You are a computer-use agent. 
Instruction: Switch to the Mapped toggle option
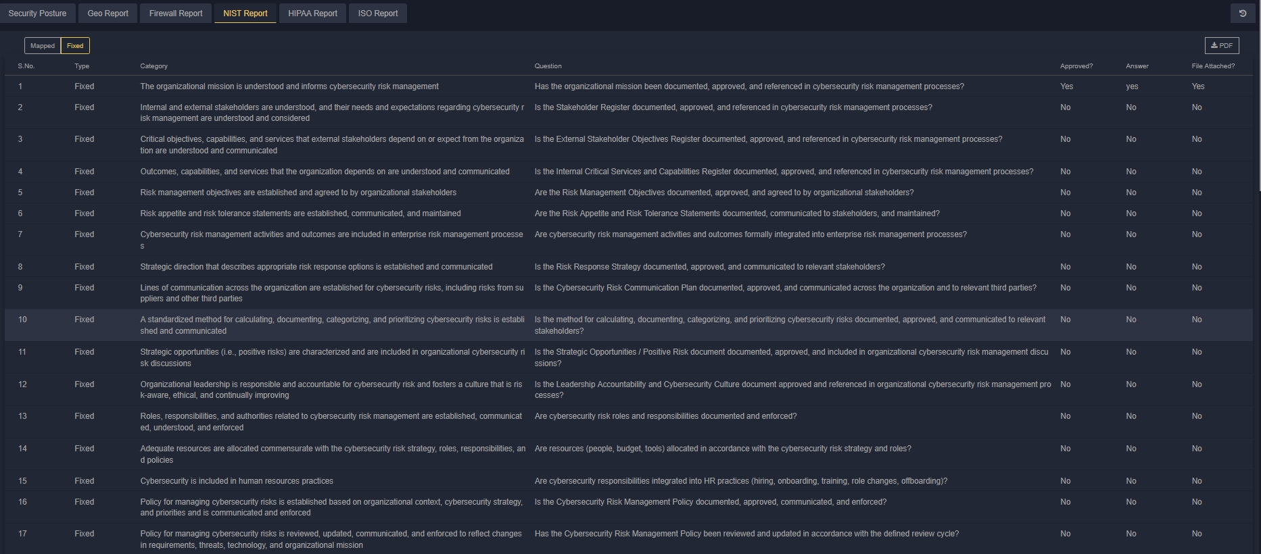coord(43,46)
